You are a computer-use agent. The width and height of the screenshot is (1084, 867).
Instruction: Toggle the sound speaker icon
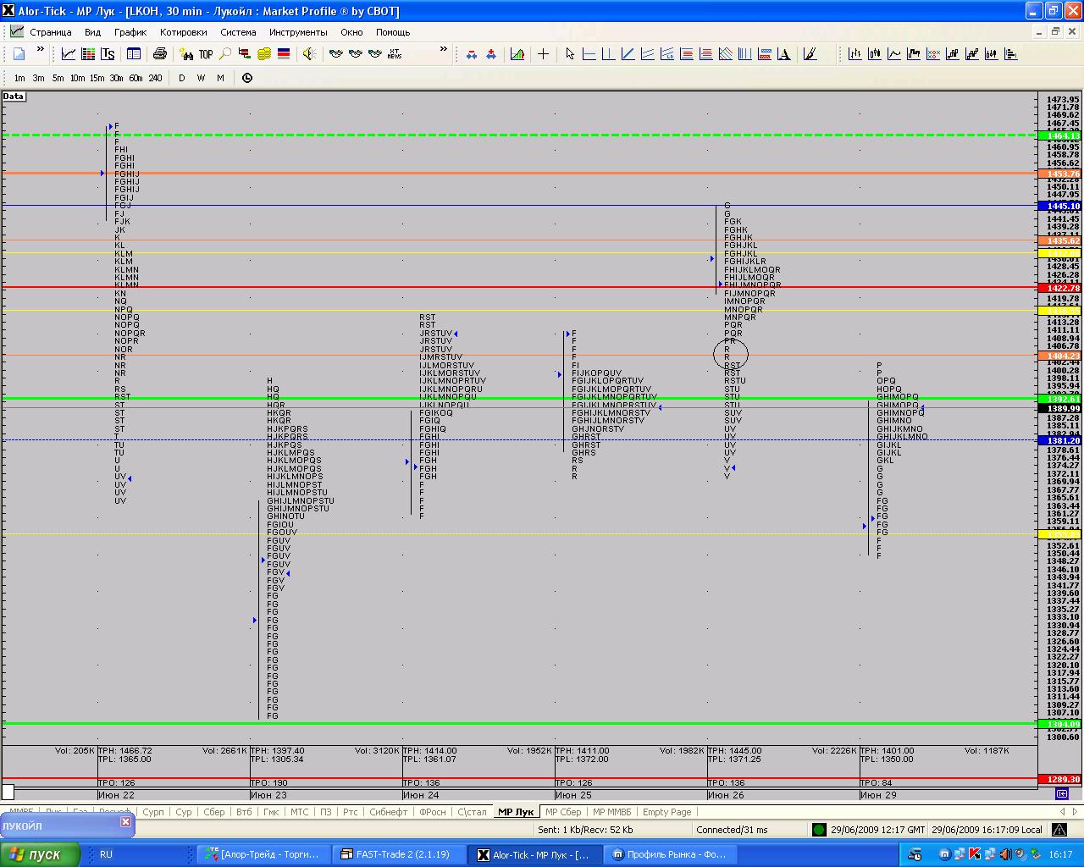(x=309, y=54)
